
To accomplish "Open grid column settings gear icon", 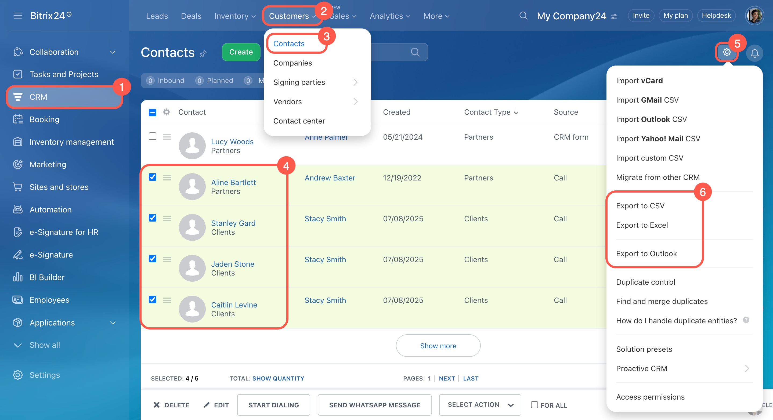I will coord(167,112).
